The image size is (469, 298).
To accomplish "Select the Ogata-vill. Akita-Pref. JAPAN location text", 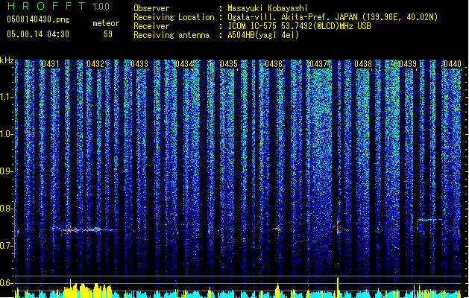I will [x=333, y=17].
